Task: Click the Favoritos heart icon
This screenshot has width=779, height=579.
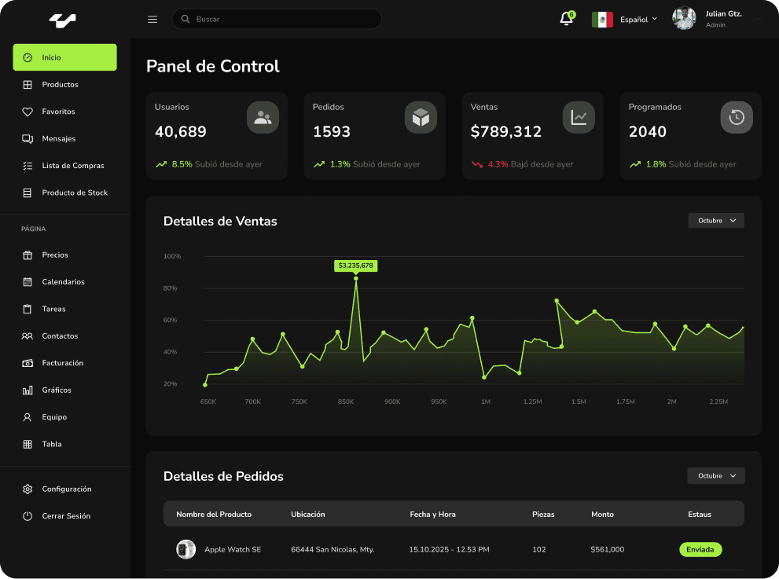Action: [28, 112]
